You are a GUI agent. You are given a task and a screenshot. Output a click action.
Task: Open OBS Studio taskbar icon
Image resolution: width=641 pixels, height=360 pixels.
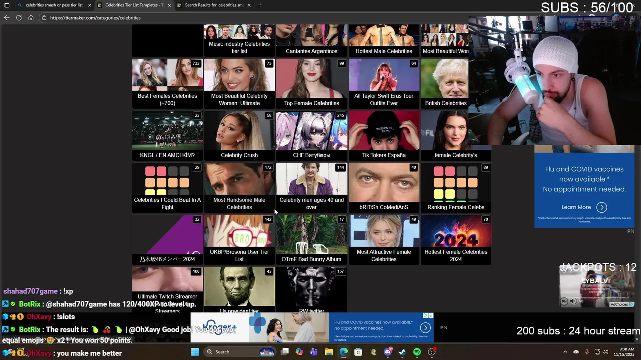click(x=432, y=352)
